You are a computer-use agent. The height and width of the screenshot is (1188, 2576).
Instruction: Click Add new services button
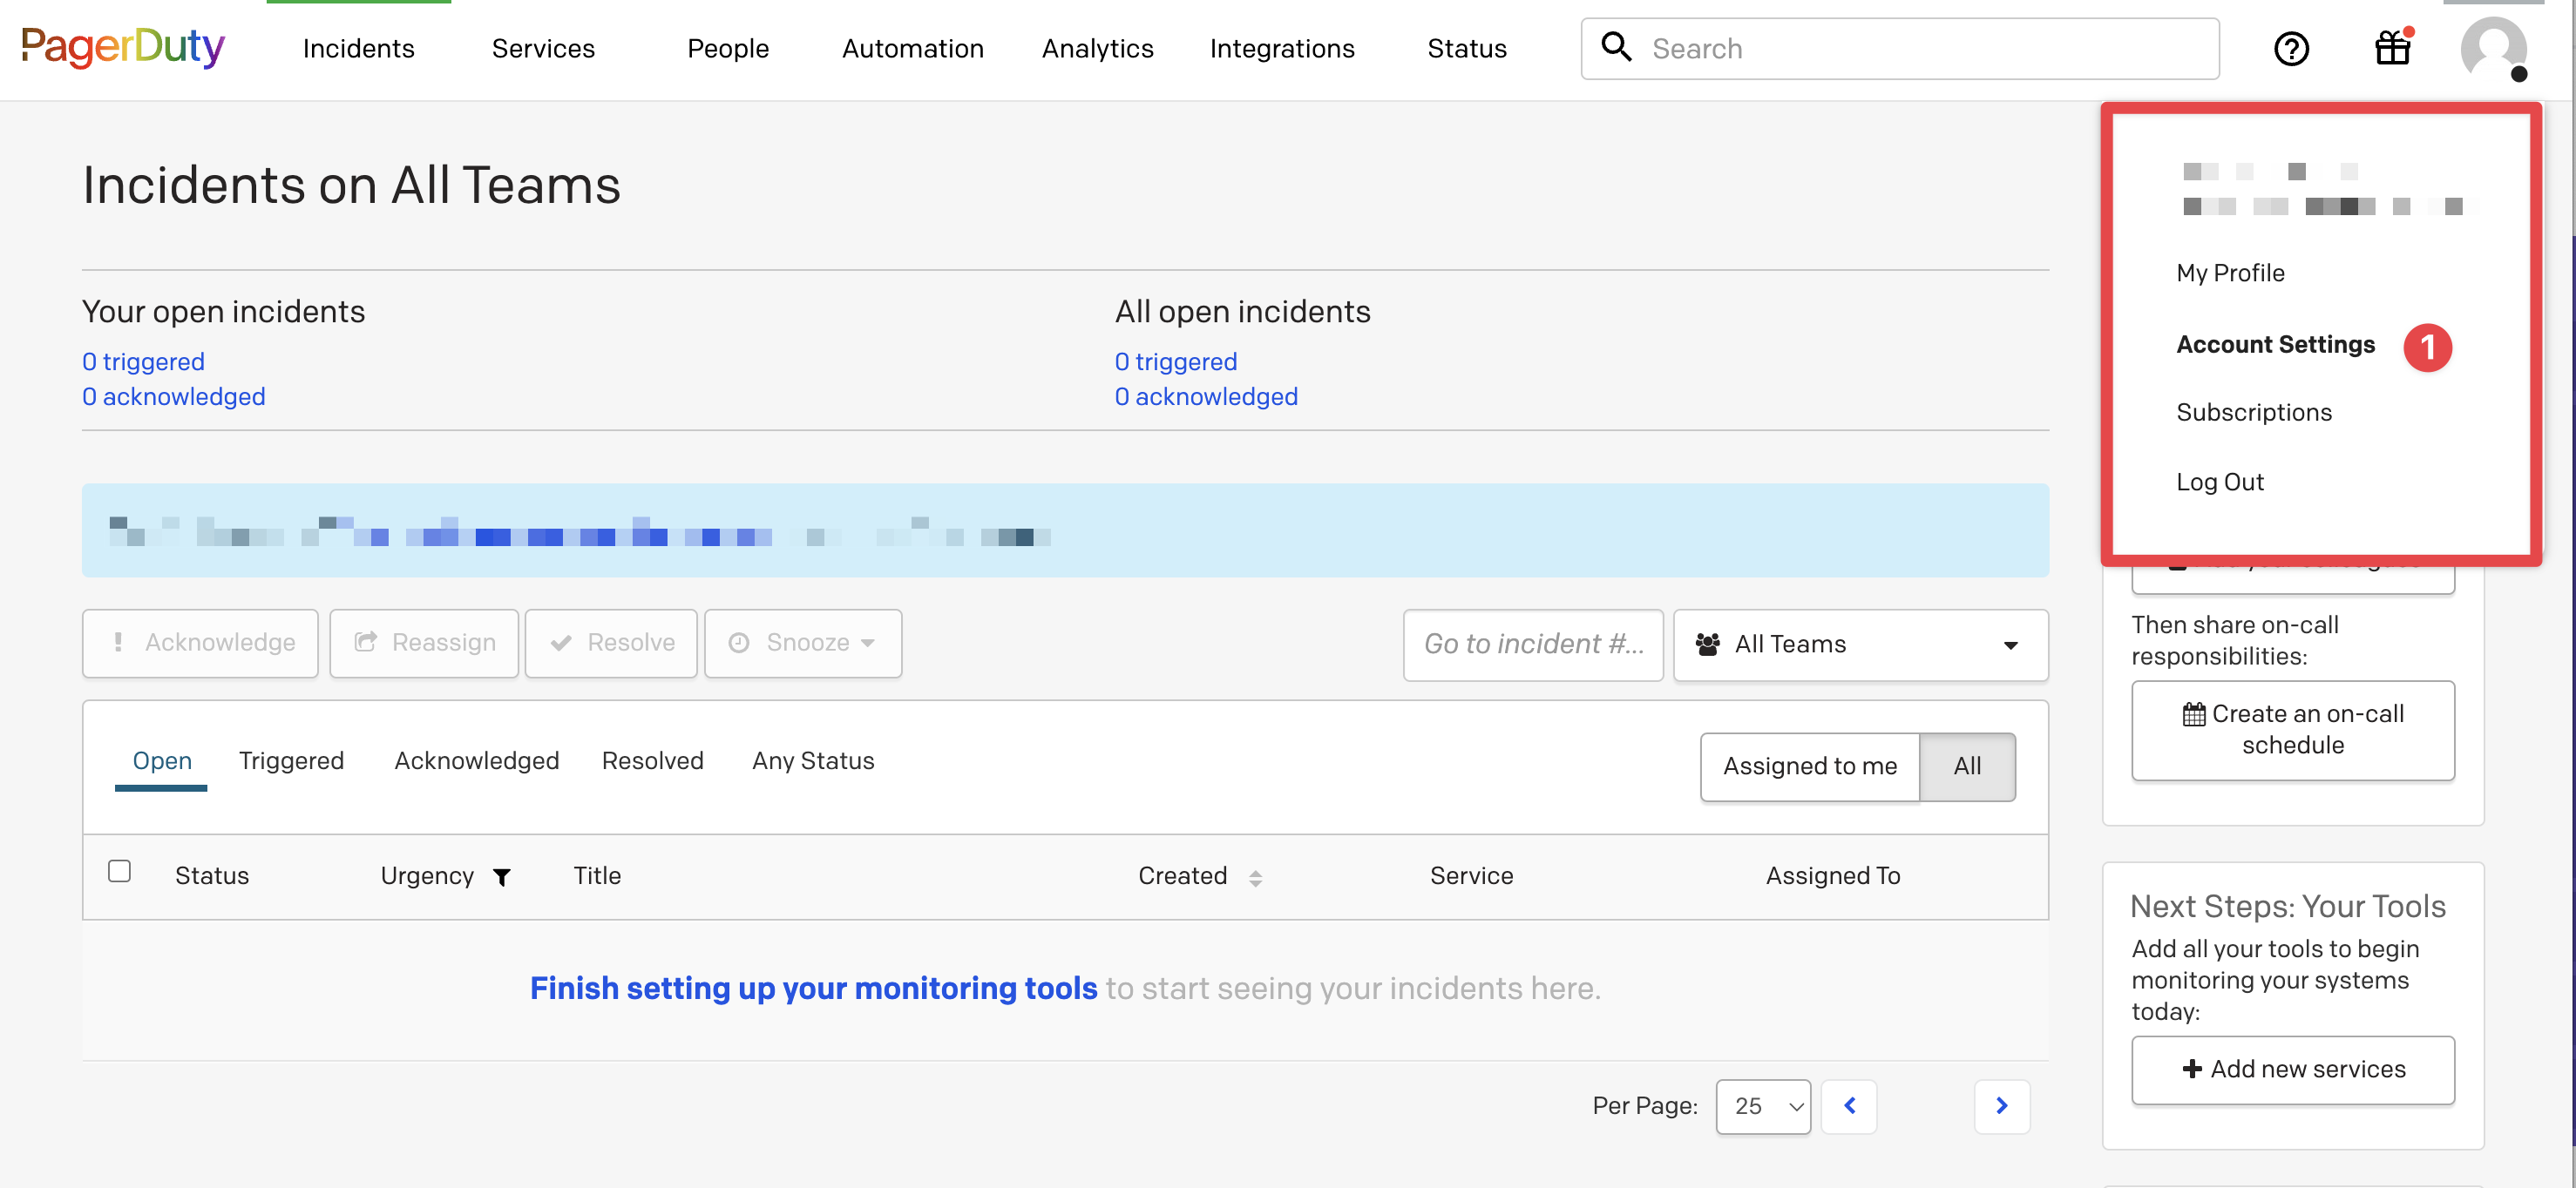2292,1068
